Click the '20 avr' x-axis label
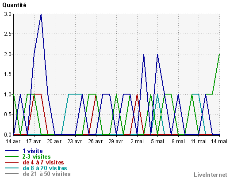Image resolution: width=230 pixels, height=179 pixels. (54, 141)
